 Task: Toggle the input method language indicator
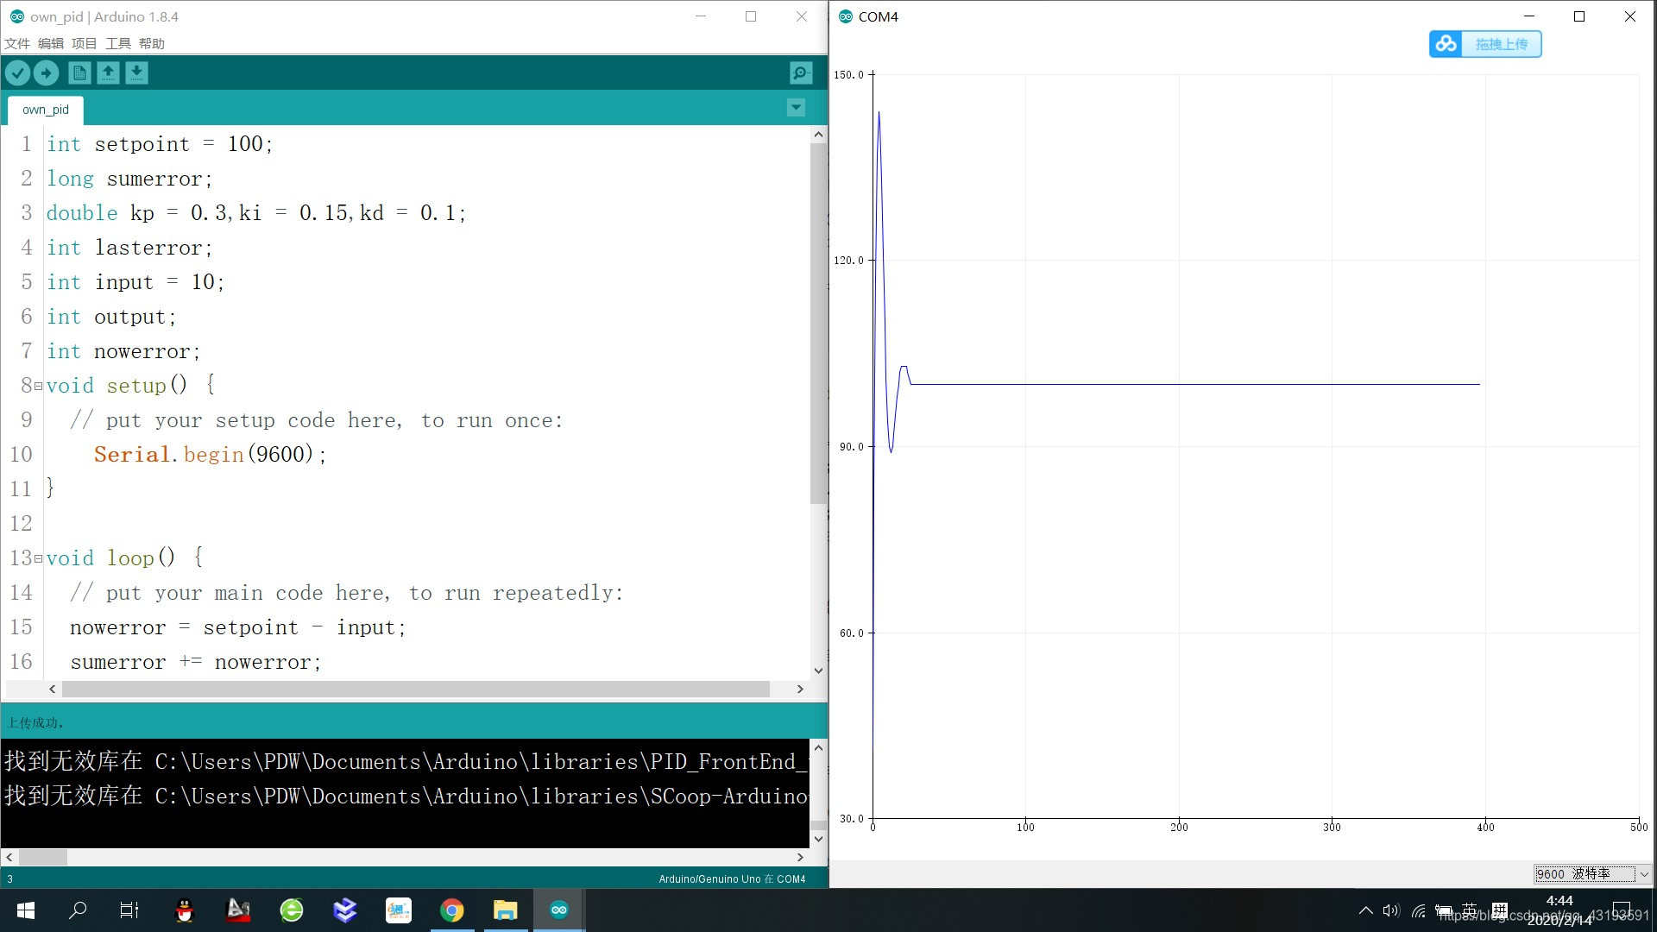click(1467, 910)
